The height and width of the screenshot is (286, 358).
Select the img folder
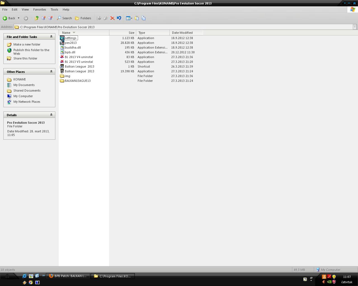point(67,76)
